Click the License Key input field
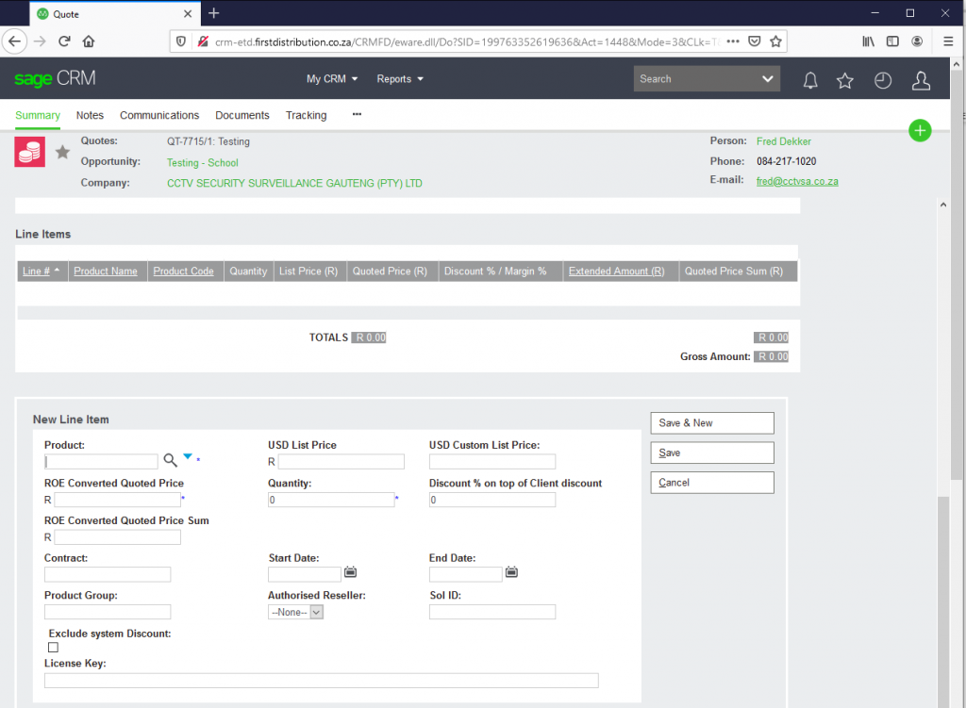 (x=321, y=681)
